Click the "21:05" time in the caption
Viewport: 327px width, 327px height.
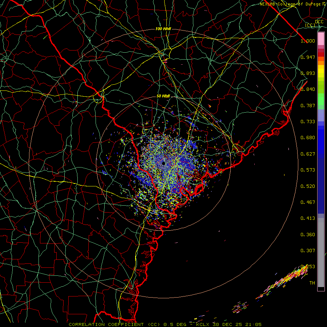(x=253, y=324)
